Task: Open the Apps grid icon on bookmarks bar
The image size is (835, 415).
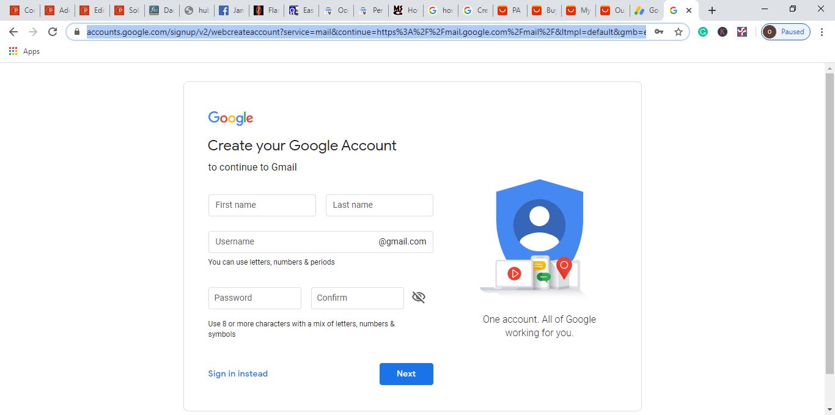Action: [x=13, y=51]
